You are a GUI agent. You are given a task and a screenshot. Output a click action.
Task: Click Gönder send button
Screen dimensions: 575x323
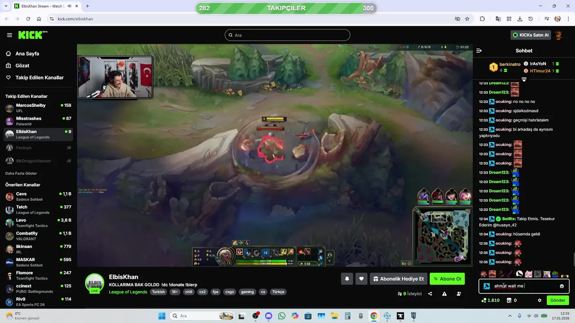tap(558, 300)
